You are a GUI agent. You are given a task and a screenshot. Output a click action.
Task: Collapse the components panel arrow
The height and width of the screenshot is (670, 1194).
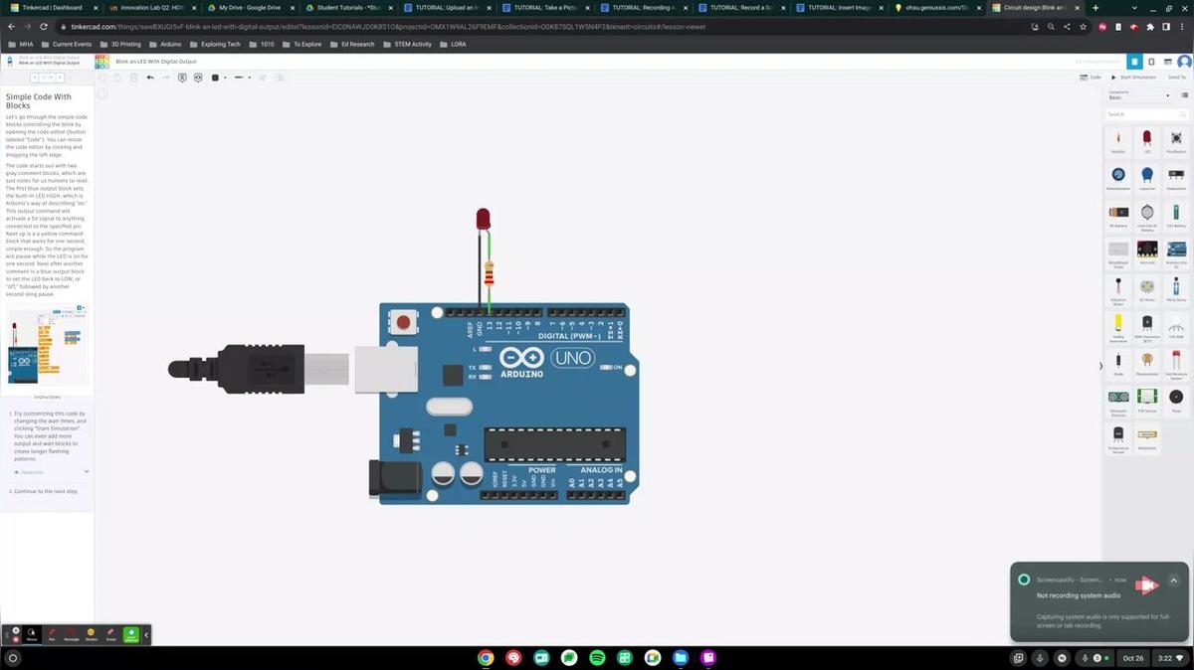(1100, 366)
